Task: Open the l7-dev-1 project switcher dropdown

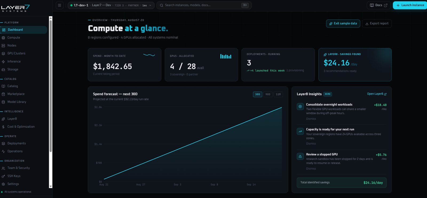Action: coord(111,5)
